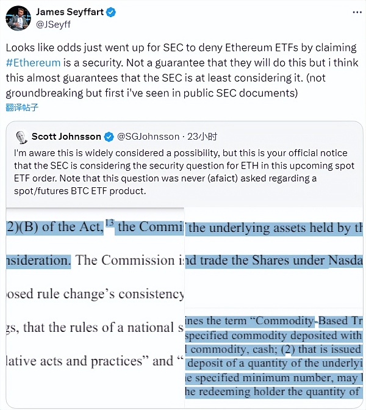The width and height of the screenshot is (366, 410).
Task: Open James Seyffart's profile avatar
Action: (x=18, y=18)
